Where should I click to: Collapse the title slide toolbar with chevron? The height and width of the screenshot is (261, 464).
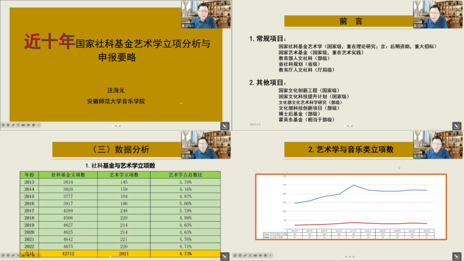pyautogui.click(x=39, y=125)
